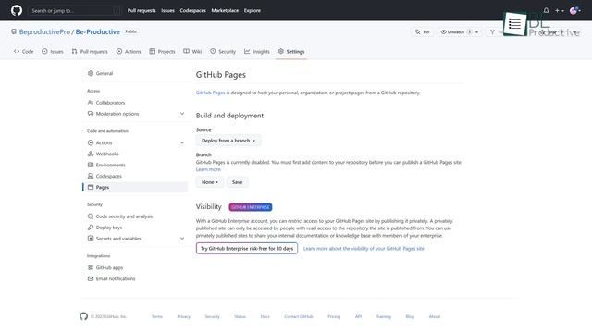This screenshot has width=592, height=333.
Task: Switch to the Actions tab
Action: pyautogui.click(x=129, y=52)
